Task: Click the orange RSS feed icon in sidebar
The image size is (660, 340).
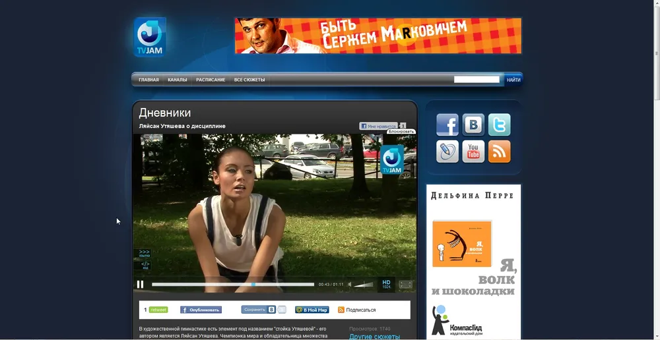Action: (x=499, y=152)
